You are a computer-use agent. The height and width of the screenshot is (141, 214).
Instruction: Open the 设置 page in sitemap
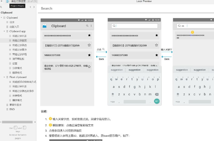click(15, 64)
